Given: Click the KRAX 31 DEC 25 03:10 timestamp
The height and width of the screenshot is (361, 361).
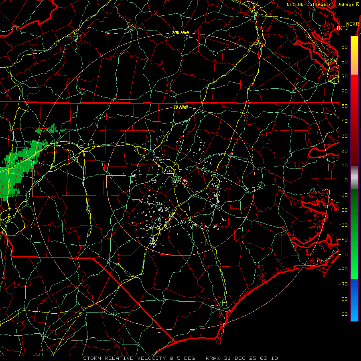Looking at the screenshot, I should [242, 358].
